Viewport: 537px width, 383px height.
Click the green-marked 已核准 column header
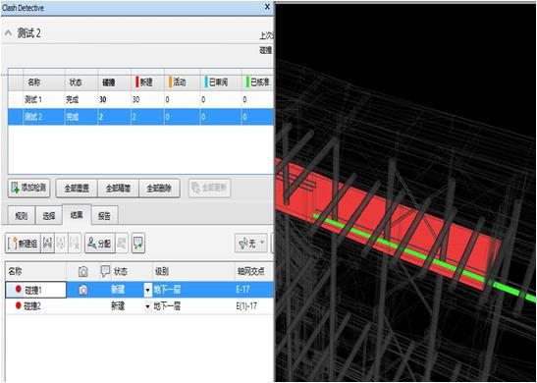pos(258,82)
